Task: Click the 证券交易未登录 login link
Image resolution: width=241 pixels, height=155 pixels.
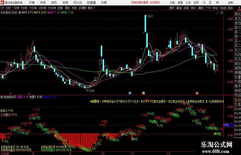Action: tap(140, 3)
